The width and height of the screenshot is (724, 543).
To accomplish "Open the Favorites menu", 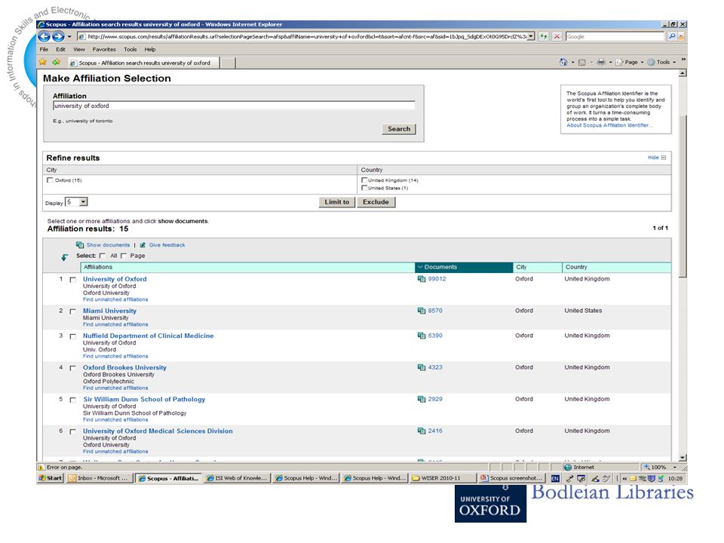I will [104, 50].
